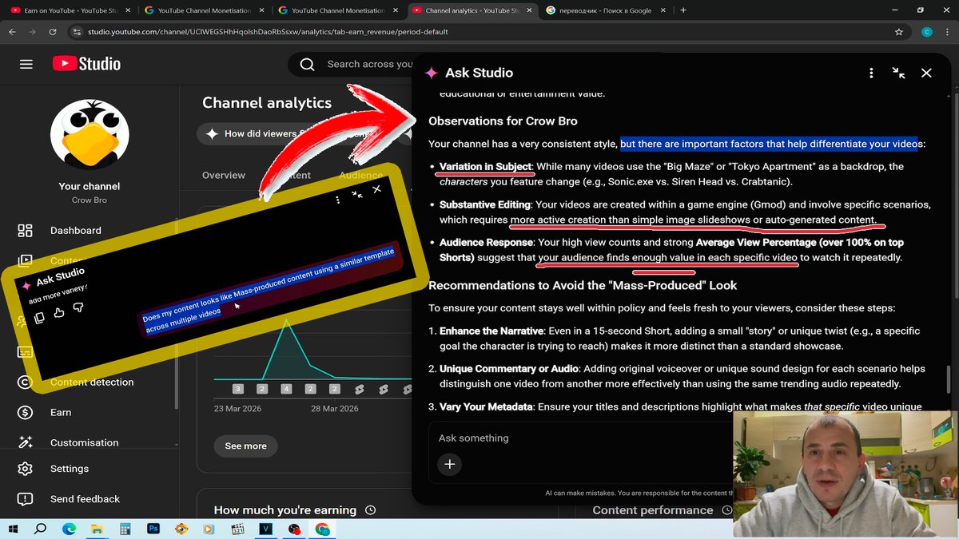
Task: Click the copyright icon beside Content detection
Action: [x=26, y=382]
